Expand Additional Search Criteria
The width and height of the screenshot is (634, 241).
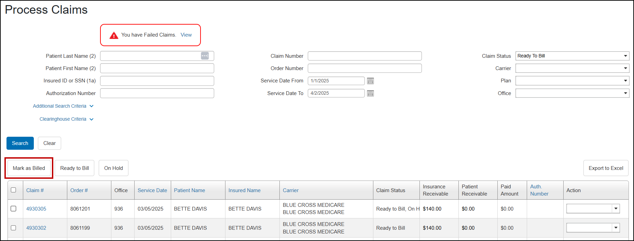(x=63, y=106)
